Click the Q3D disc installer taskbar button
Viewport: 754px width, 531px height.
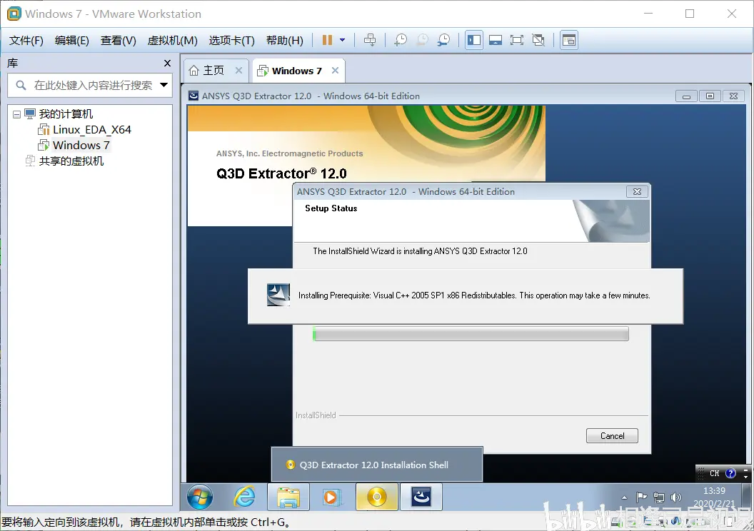(377, 497)
